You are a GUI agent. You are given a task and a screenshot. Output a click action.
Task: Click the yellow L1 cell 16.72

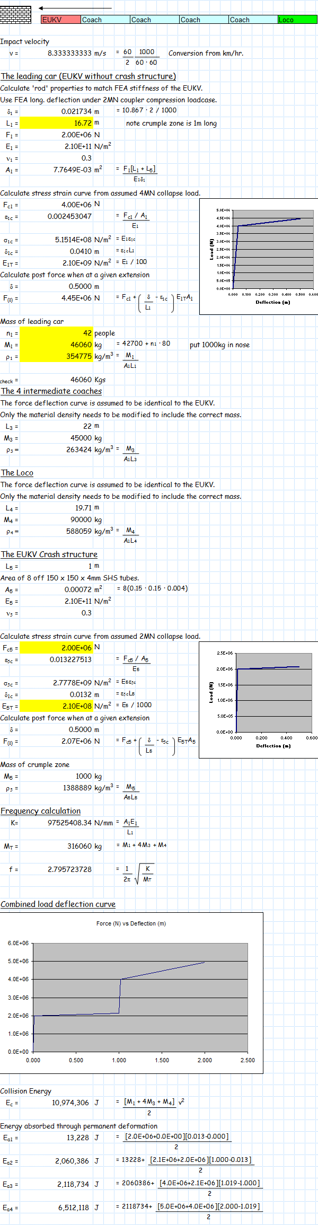[x=56, y=123]
